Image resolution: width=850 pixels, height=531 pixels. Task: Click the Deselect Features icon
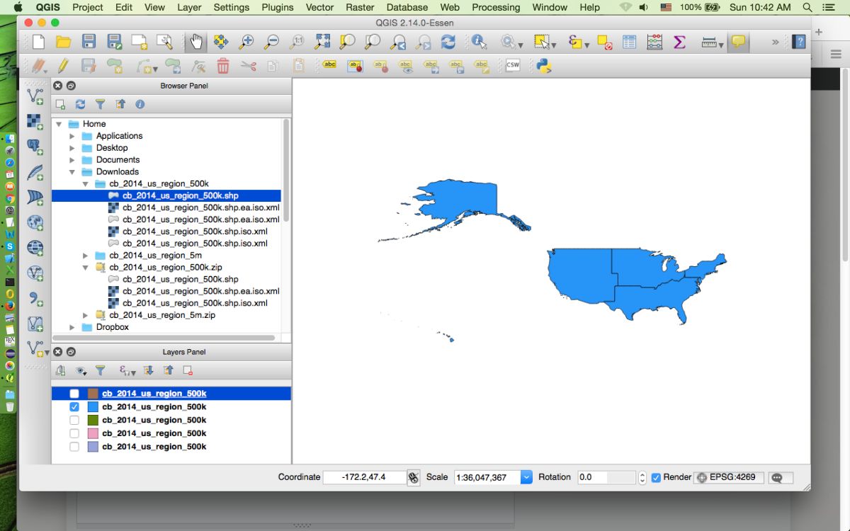[x=604, y=42]
